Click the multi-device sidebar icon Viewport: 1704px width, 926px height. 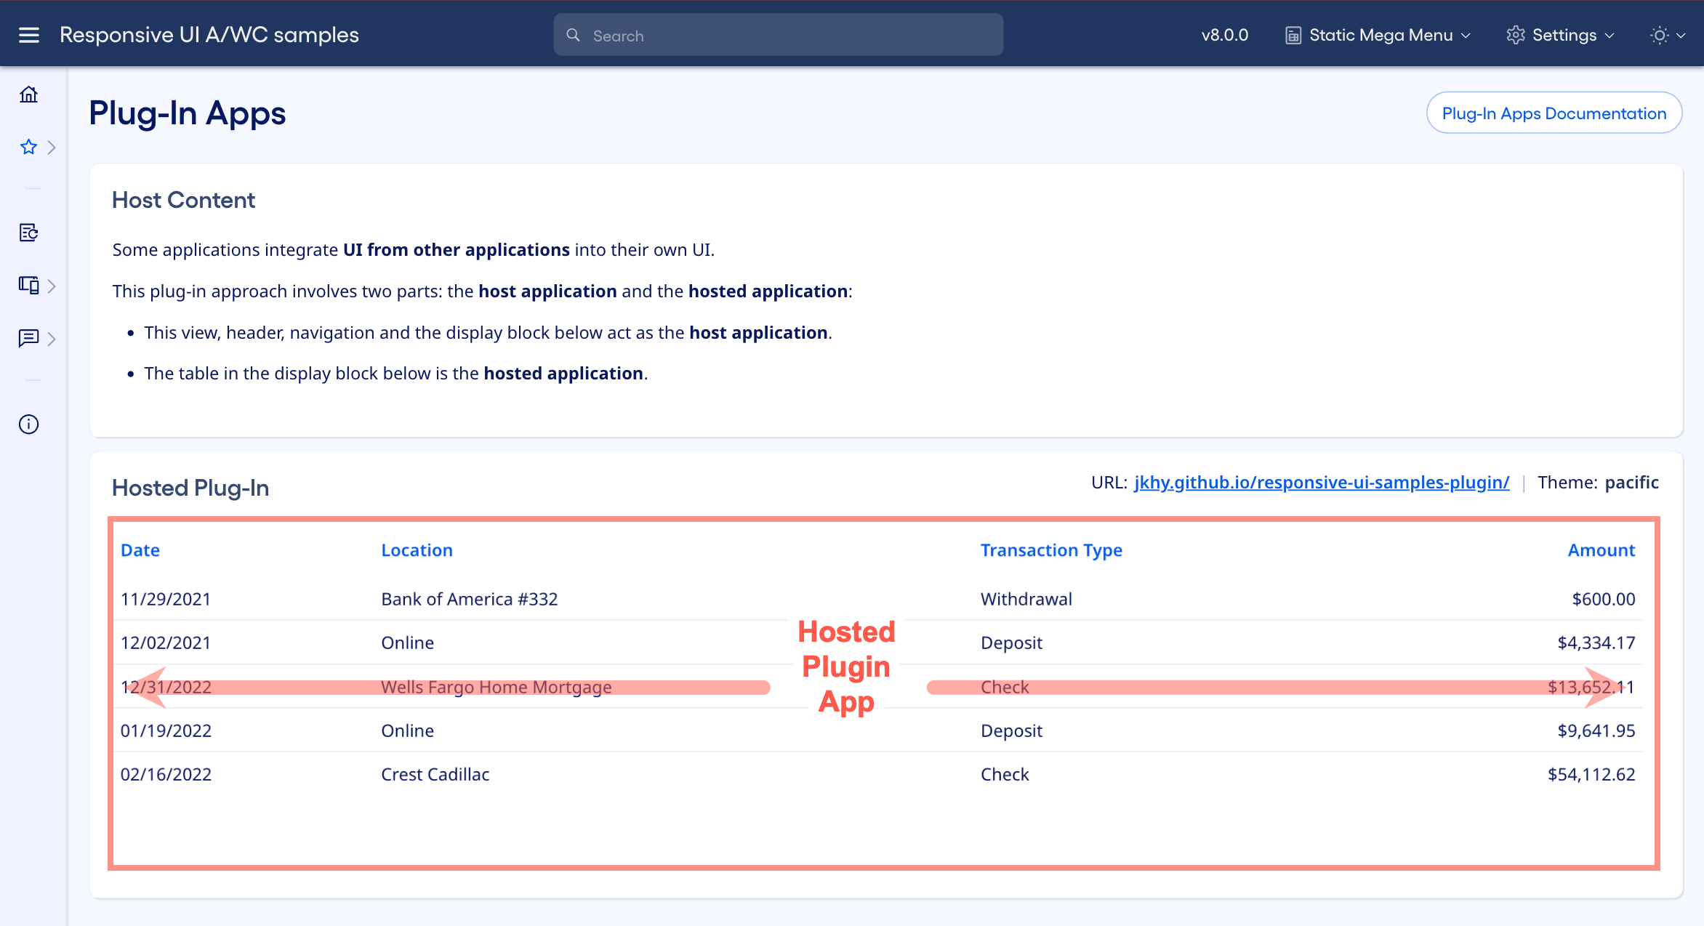[x=28, y=286]
